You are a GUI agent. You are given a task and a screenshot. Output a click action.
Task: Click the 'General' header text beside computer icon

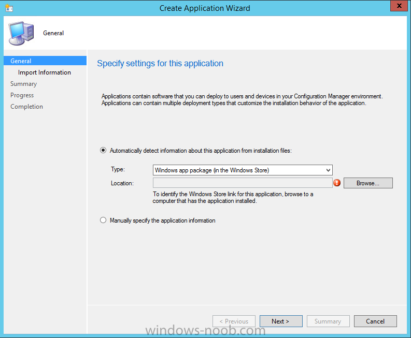(53, 33)
